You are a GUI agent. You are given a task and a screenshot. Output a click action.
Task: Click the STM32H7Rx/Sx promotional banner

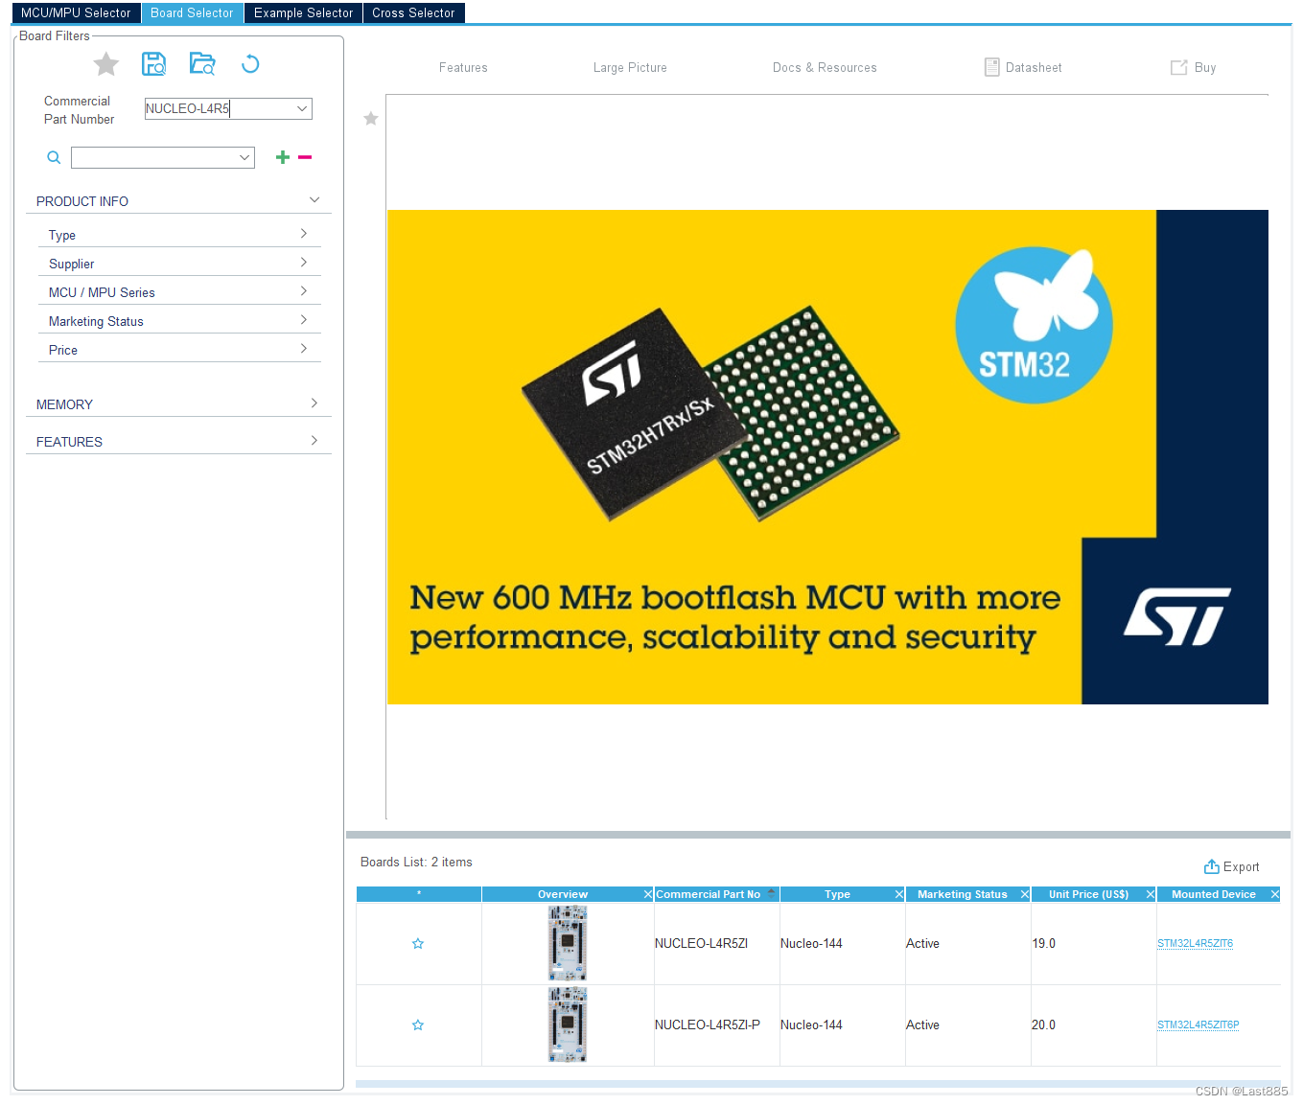click(827, 457)
